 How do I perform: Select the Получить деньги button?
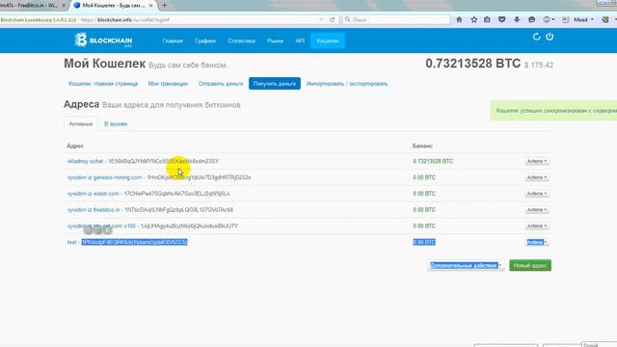[274, 84]
